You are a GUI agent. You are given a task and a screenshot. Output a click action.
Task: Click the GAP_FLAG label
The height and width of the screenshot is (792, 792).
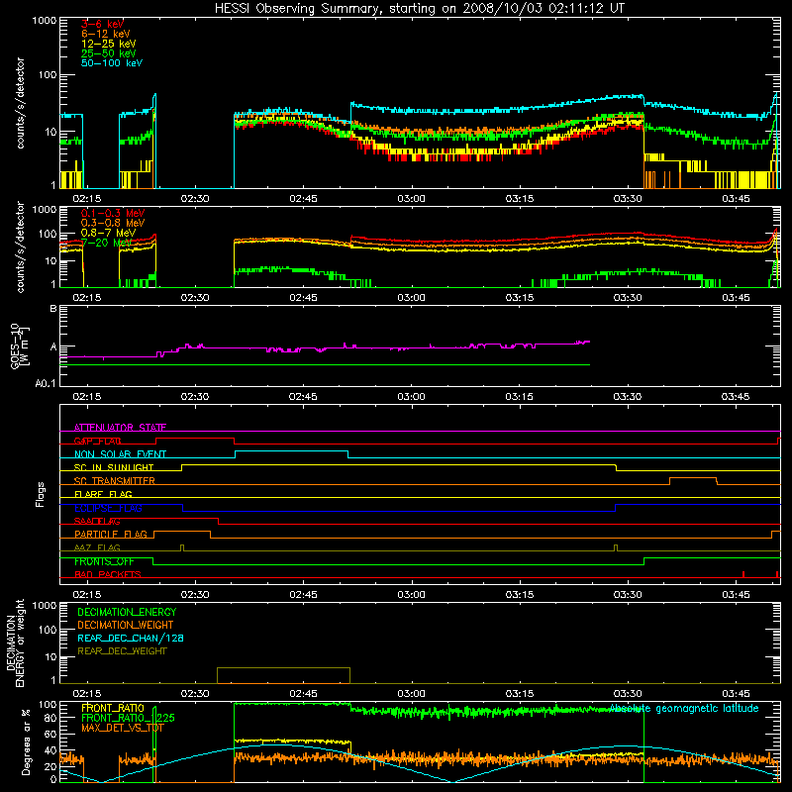[97, 441]
